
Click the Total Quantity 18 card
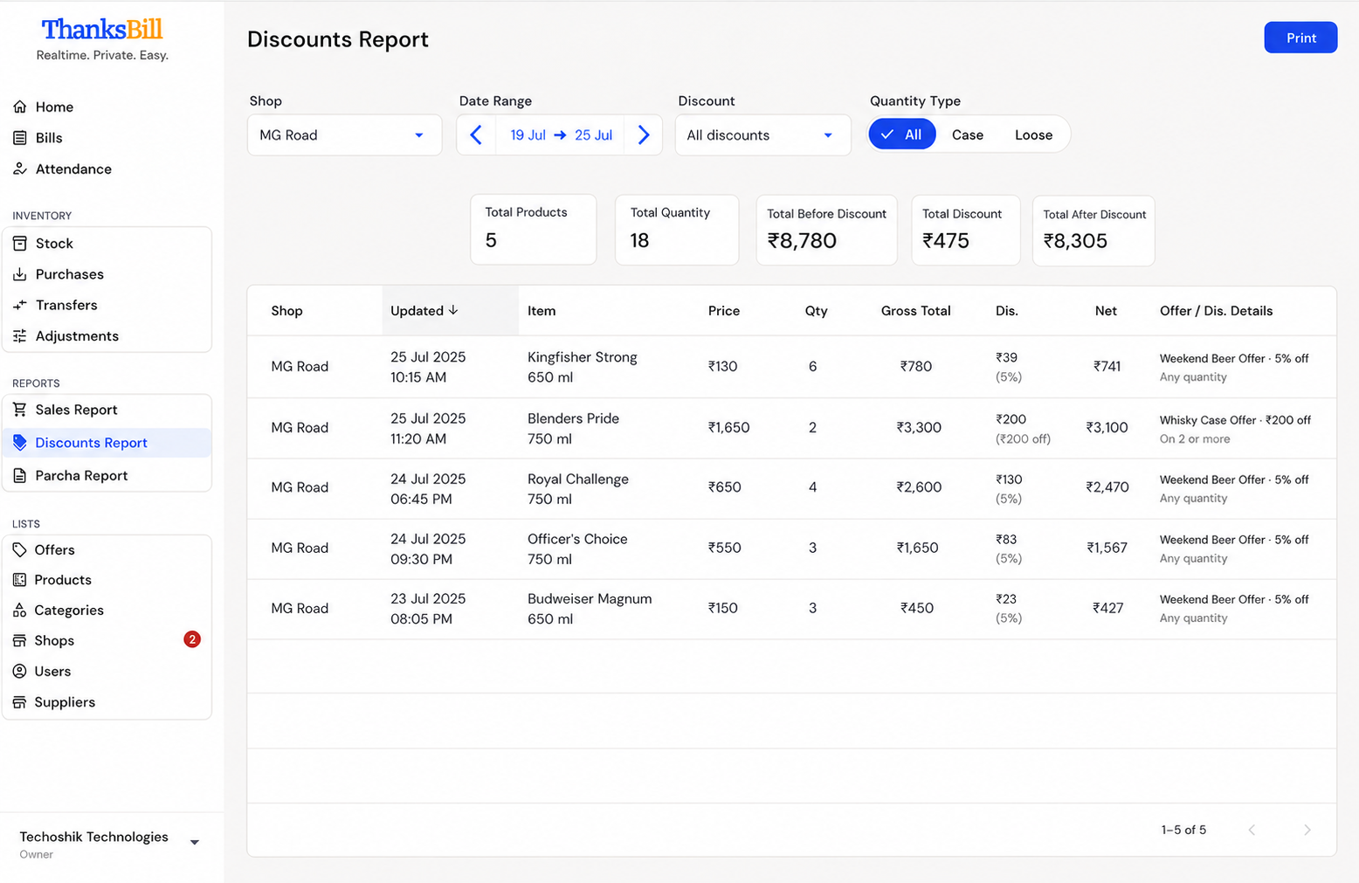677,230
